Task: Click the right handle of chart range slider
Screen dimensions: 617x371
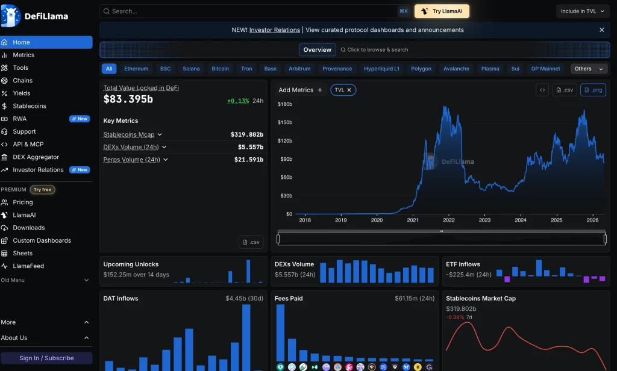Action: [x=605, y=239]
